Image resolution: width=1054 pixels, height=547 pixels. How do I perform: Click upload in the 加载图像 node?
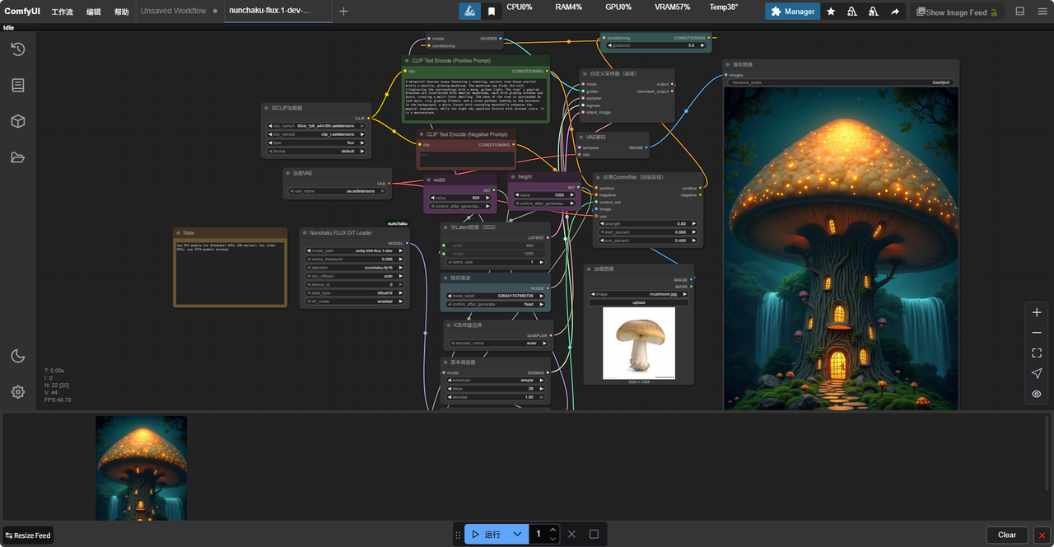pyautogui.click(x=639, y=302)
